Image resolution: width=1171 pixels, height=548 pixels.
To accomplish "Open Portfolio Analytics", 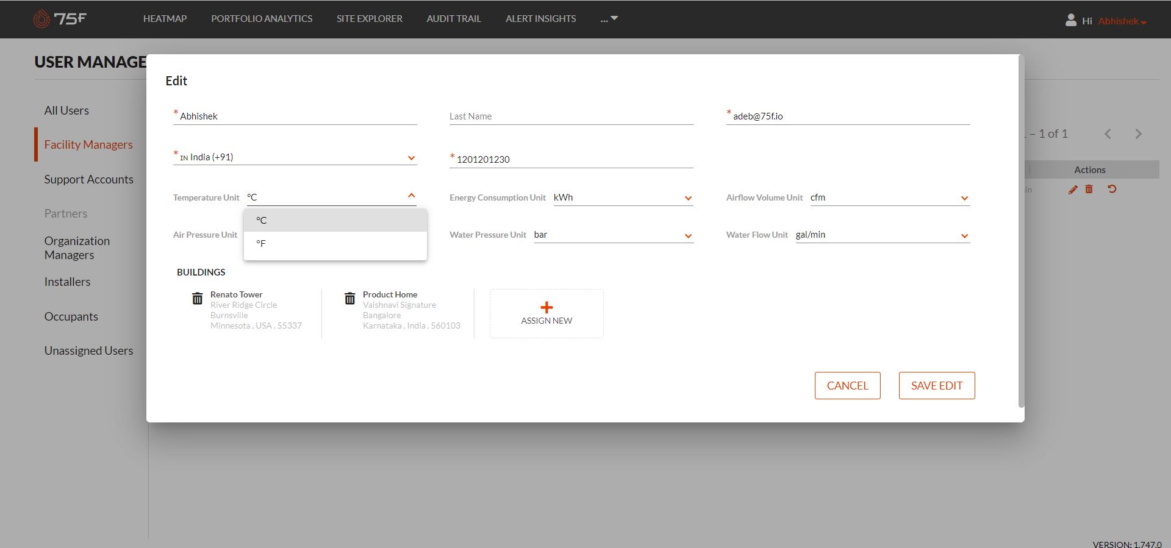I will click(x=262, y=19).
